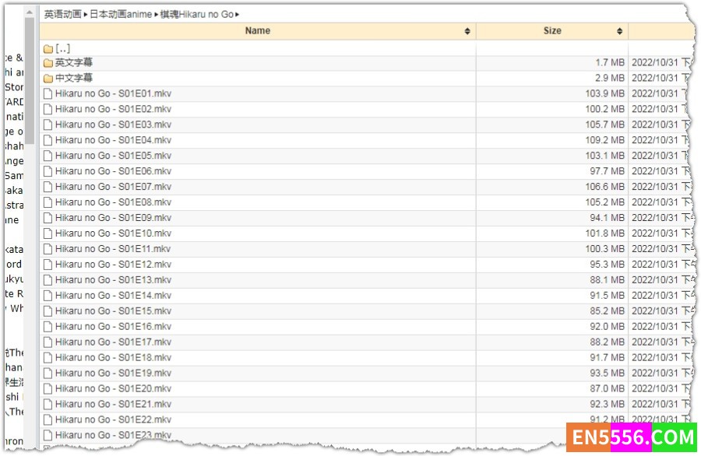This screenshot has height=456, width=701.
Task: Open Hikaru no Go - S01E01.mkv
Action: [113, 94]
